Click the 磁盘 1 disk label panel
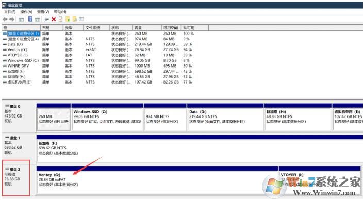The width and height of the screenshot is (364, 200). pyautogui.click(x=19, y=148)
